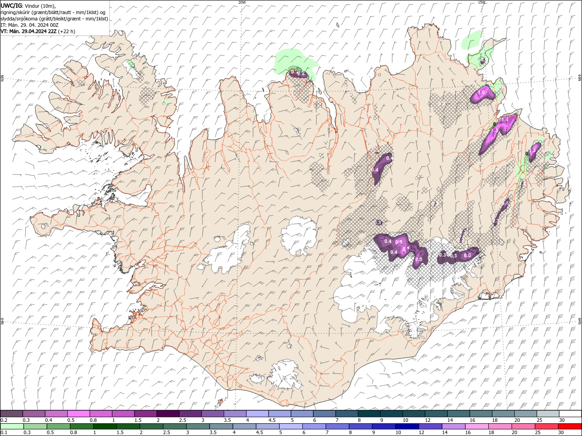582x436 pixels.
Task: Click the '20W' longitude label at top
Action: pyautogui.click(x=242, y=2)
